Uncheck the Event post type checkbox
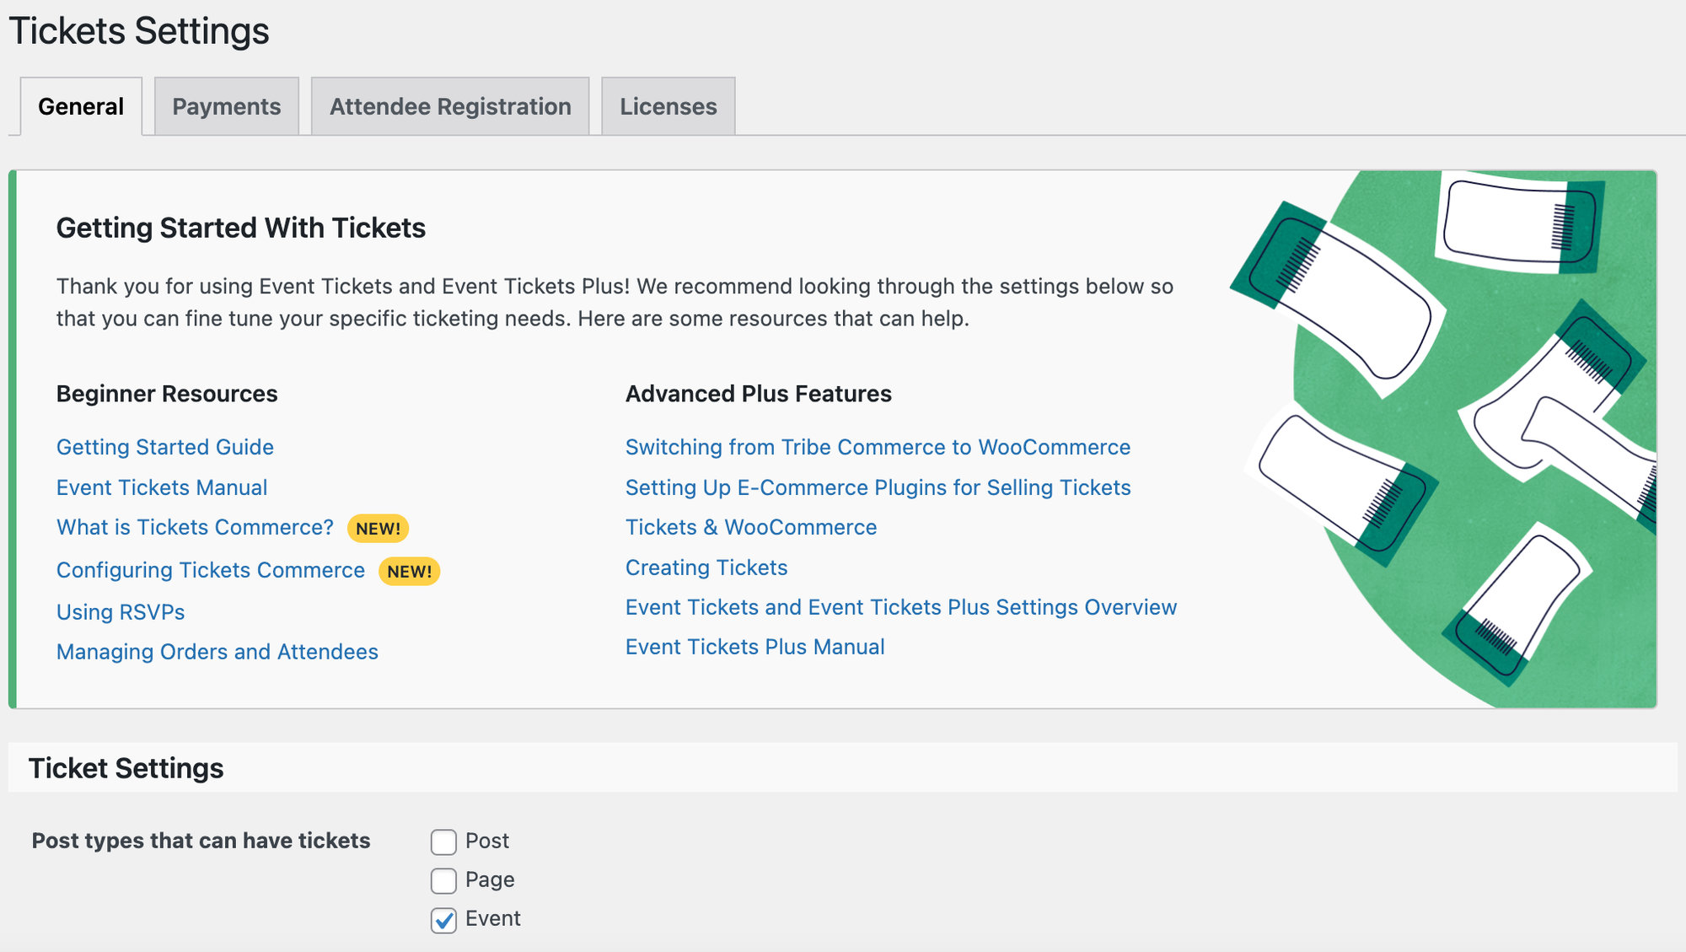Image resolution: width=1686 pixels, height=952 pixels. pyautogui.click(x=443, y=919)
